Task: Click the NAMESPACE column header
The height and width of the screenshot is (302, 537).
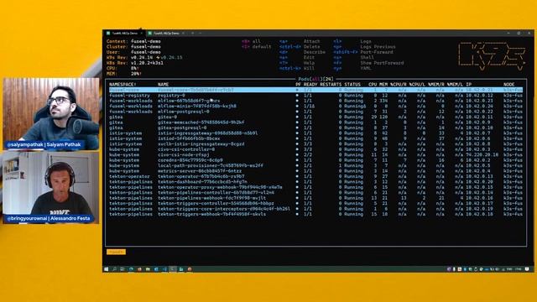Action: (123, 84)
